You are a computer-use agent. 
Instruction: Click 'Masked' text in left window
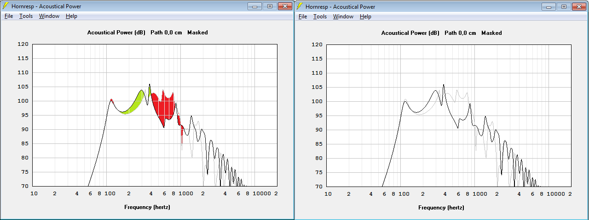[197, 33]
